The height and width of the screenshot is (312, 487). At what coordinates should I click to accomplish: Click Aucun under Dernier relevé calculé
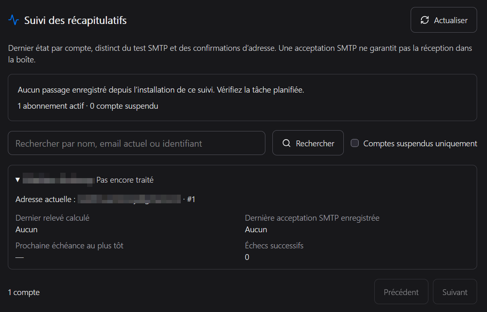coord(26,230)
